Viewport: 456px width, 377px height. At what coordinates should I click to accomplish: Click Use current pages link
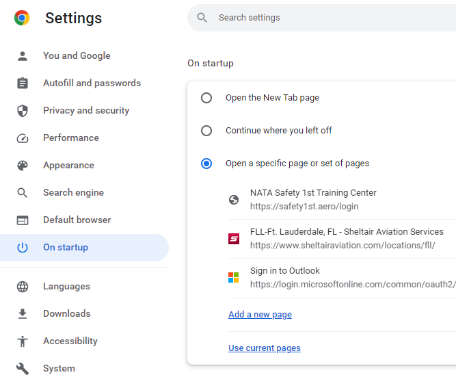pos(265,348)
